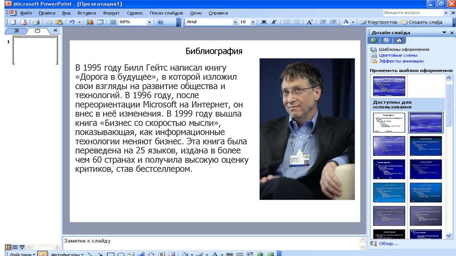
Task: Click the Insert Table icon
Action: (100, 22)
